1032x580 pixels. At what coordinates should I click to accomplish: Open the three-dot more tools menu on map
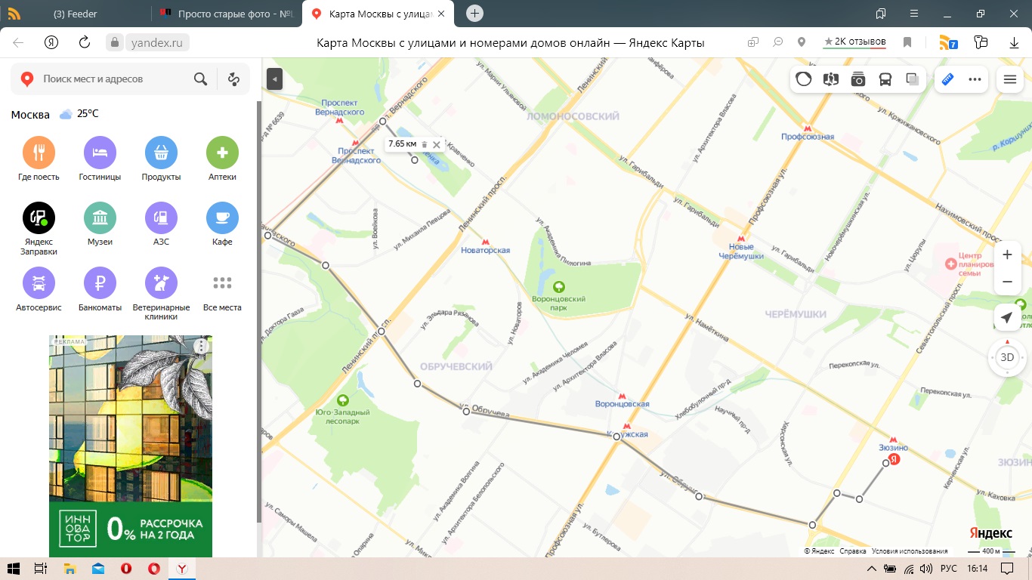click(975, 79)
